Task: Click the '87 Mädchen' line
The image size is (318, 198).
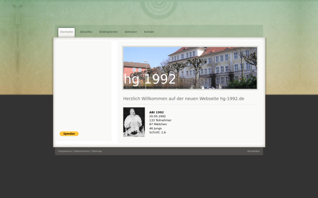Action: [x=158, y=124]
